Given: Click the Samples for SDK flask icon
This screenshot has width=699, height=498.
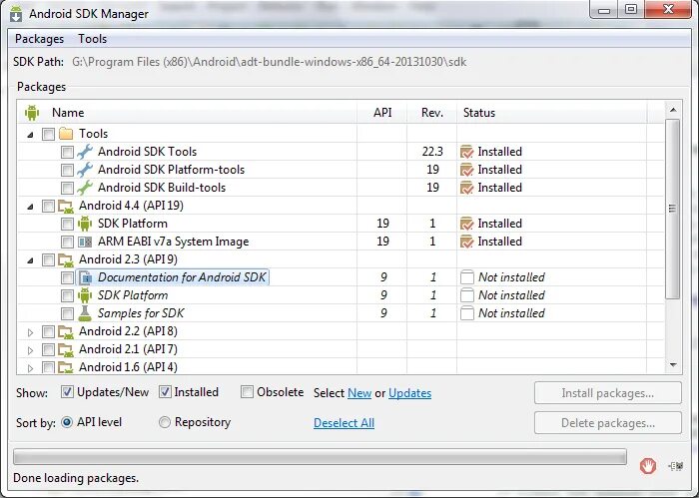Looking at the screenshot, I should 85,313.
